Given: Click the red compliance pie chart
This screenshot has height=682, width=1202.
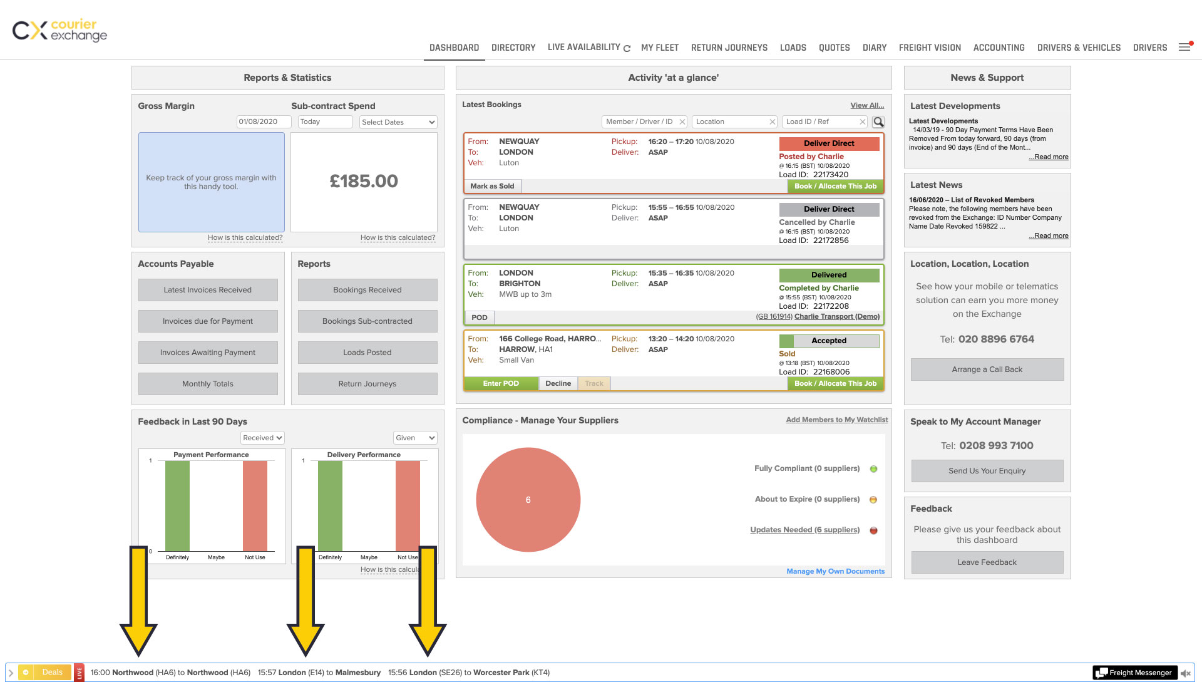Looking at the screenshot, I should click(528, 500).
